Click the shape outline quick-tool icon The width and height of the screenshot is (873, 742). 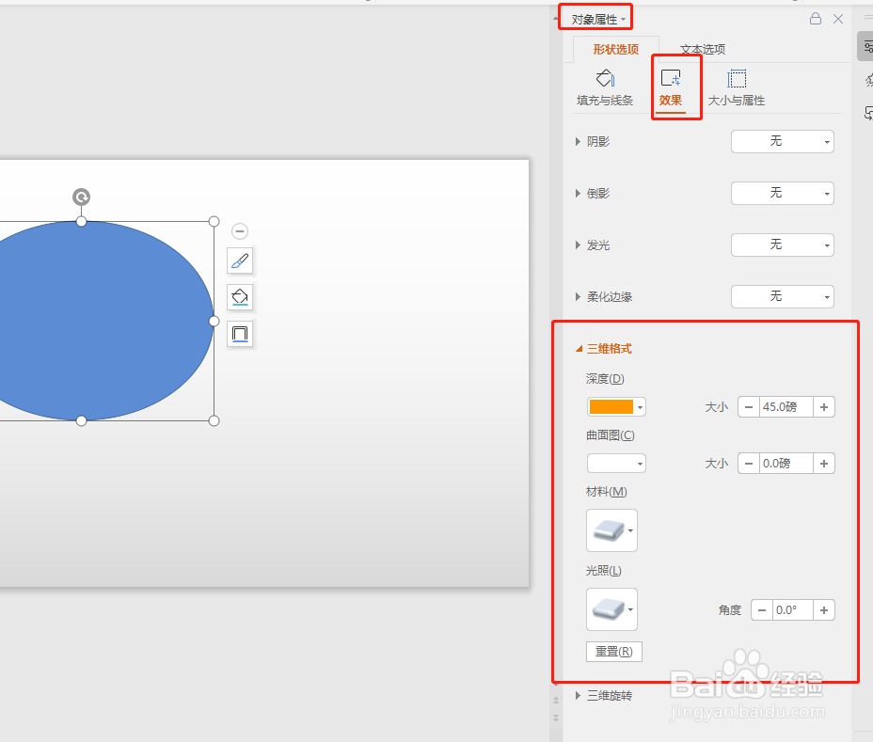[x=240, y=334]
